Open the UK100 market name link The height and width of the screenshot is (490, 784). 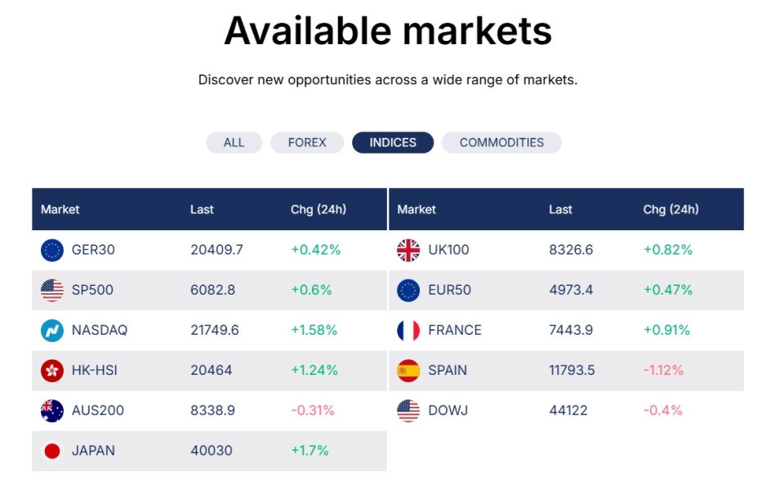click(448, 250)
